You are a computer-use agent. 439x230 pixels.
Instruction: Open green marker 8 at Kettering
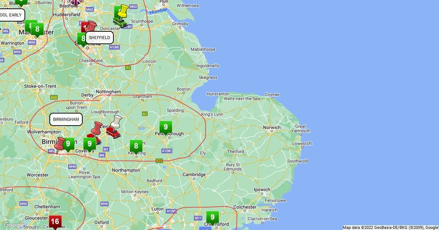(x=136, y=147)
